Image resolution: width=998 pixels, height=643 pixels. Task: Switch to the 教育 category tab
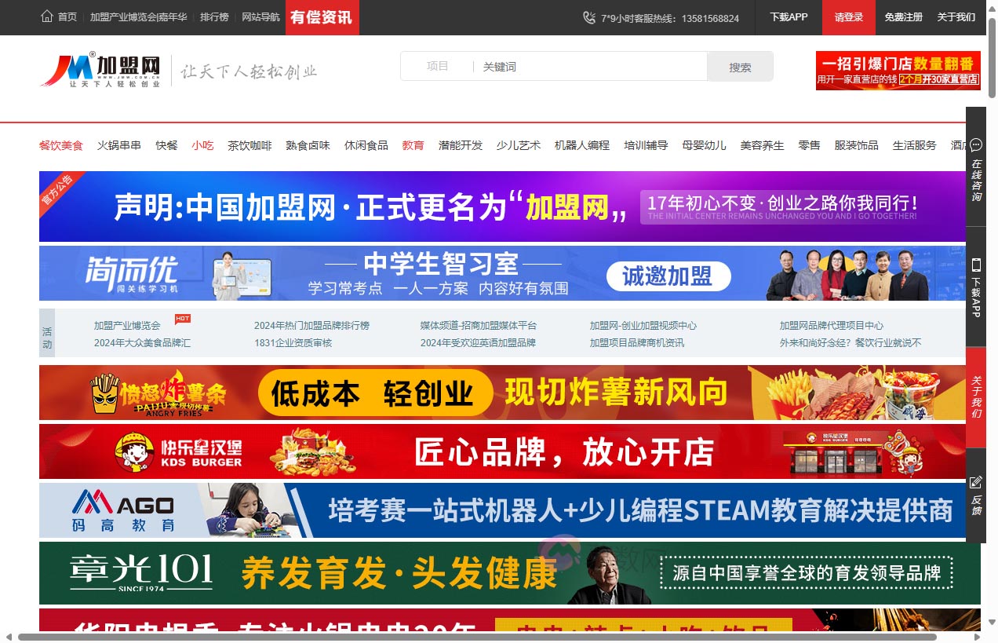(x=413, y=145)
